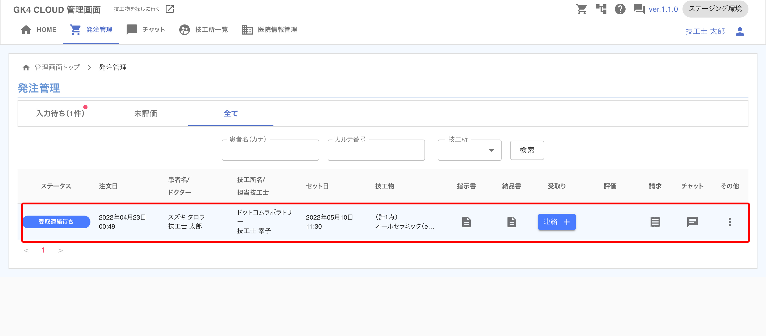Expand the 技工所 dropdown filter
This screenshot has height=336, width=766.
[x=469, y=150]
